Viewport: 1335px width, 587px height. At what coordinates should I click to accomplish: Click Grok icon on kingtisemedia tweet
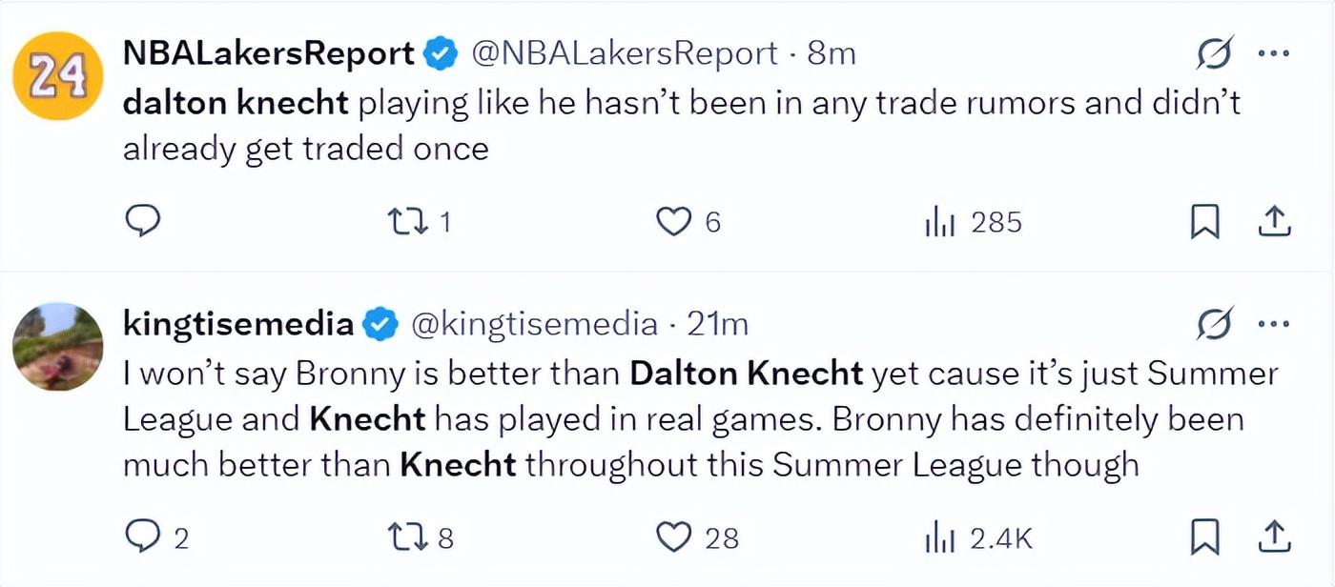pos(1216,324)
